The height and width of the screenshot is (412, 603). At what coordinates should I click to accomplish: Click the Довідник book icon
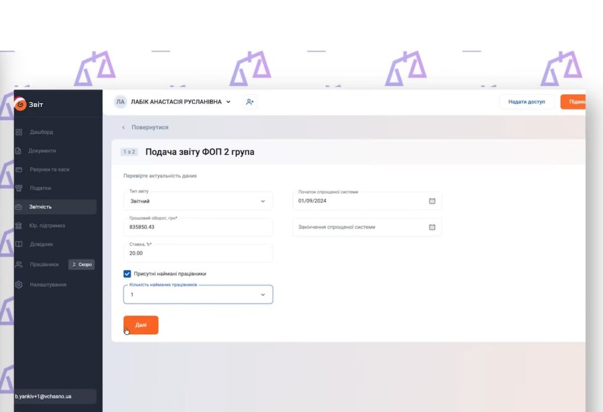coord(19,244)
